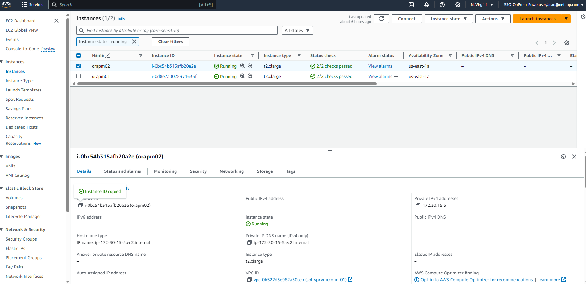This screenshot has height=284, width=586.
Task: Open the Instance state dropdown
Action: click(x=448, y=19)
